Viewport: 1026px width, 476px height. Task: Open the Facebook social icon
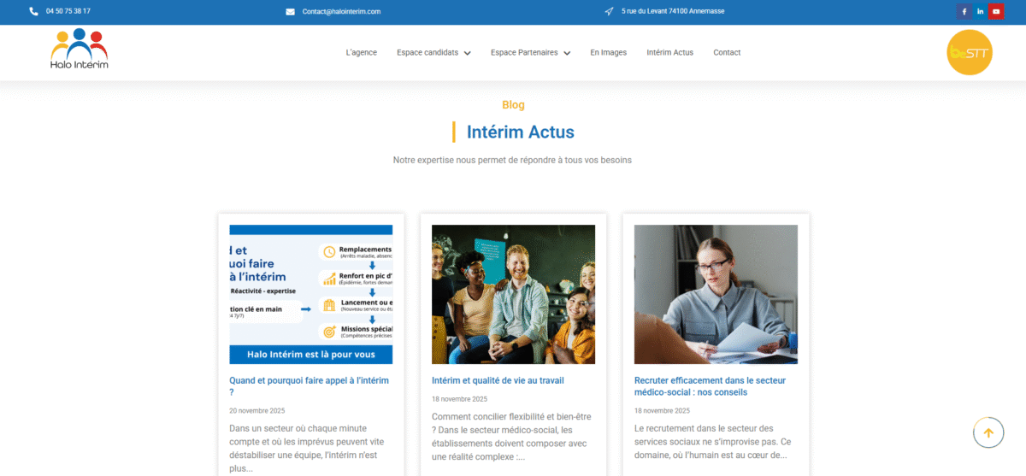coord(964,11)
